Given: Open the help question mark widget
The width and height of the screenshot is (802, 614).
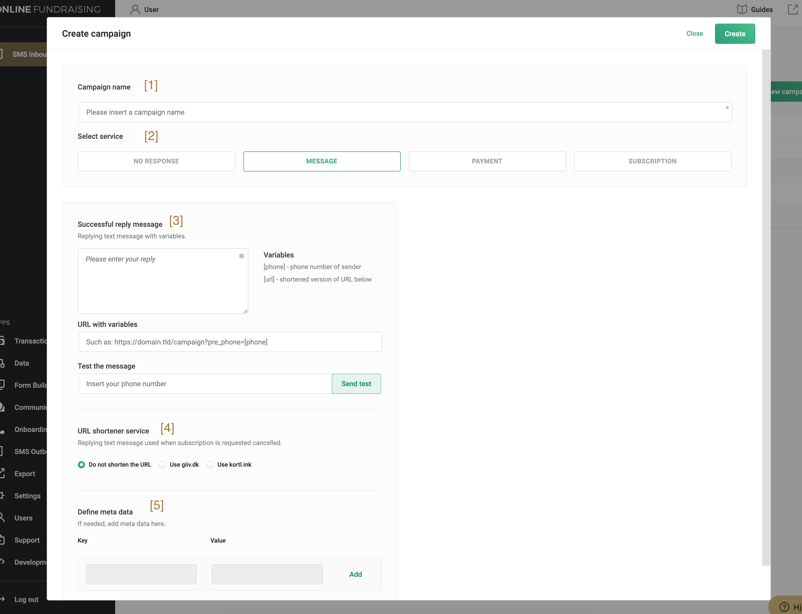Looking at the screenshot, I should point(784,607).
